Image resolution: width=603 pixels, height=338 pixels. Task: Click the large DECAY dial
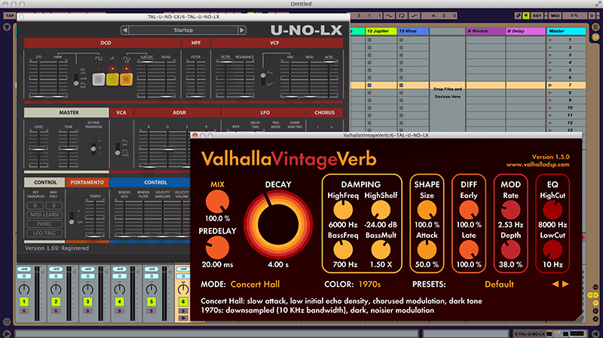pos(278,225)
